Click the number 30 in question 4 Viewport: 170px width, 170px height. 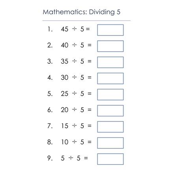(65, 77)
